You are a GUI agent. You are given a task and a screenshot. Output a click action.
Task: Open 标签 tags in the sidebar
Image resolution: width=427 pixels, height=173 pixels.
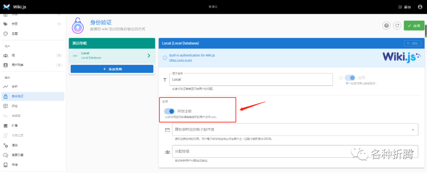(32, 24)
